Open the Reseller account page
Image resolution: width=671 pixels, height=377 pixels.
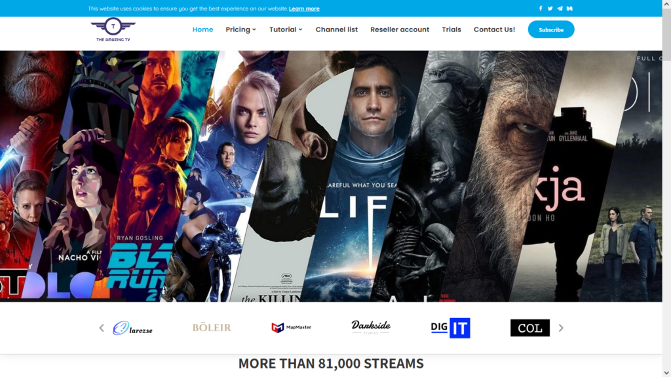click(400, 29)
